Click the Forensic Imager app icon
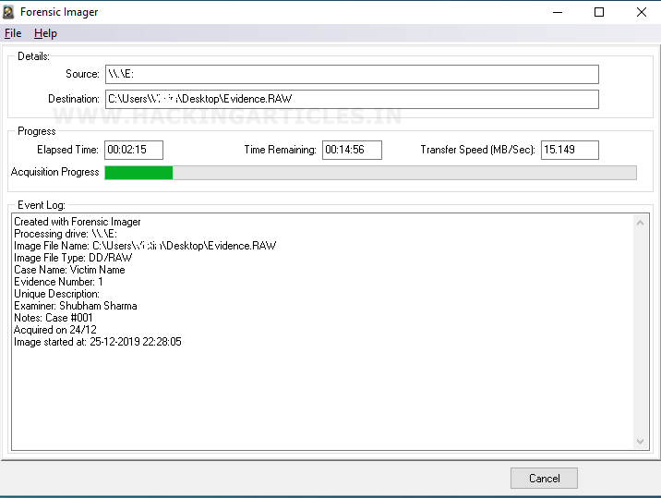The width and height of the screenshot is (661, 498). (x=8, y=12)
